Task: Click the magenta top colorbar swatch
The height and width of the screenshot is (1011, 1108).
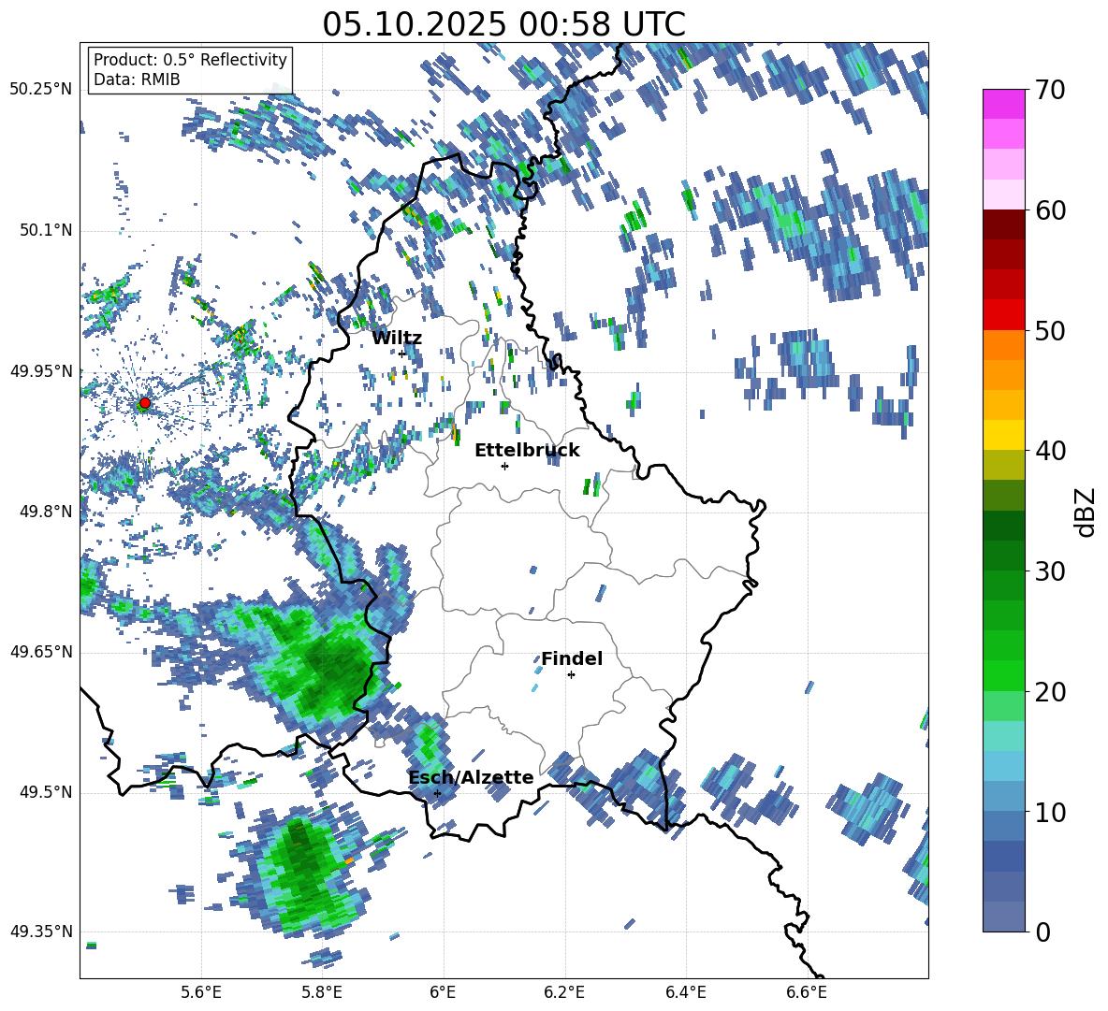Action: pyautogui.click(x=1003, y=104)
